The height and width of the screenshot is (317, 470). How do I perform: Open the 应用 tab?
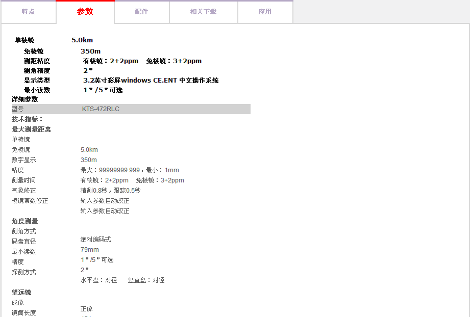(265, 12)
